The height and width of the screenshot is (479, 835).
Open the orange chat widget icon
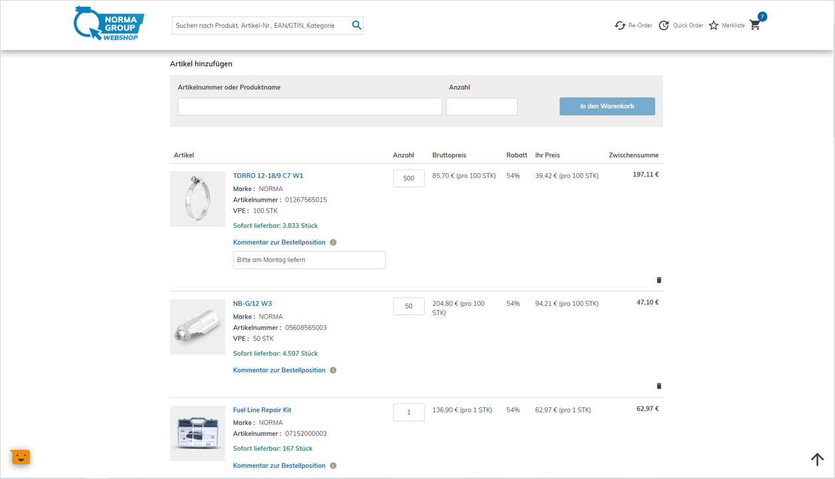point(21,456)
